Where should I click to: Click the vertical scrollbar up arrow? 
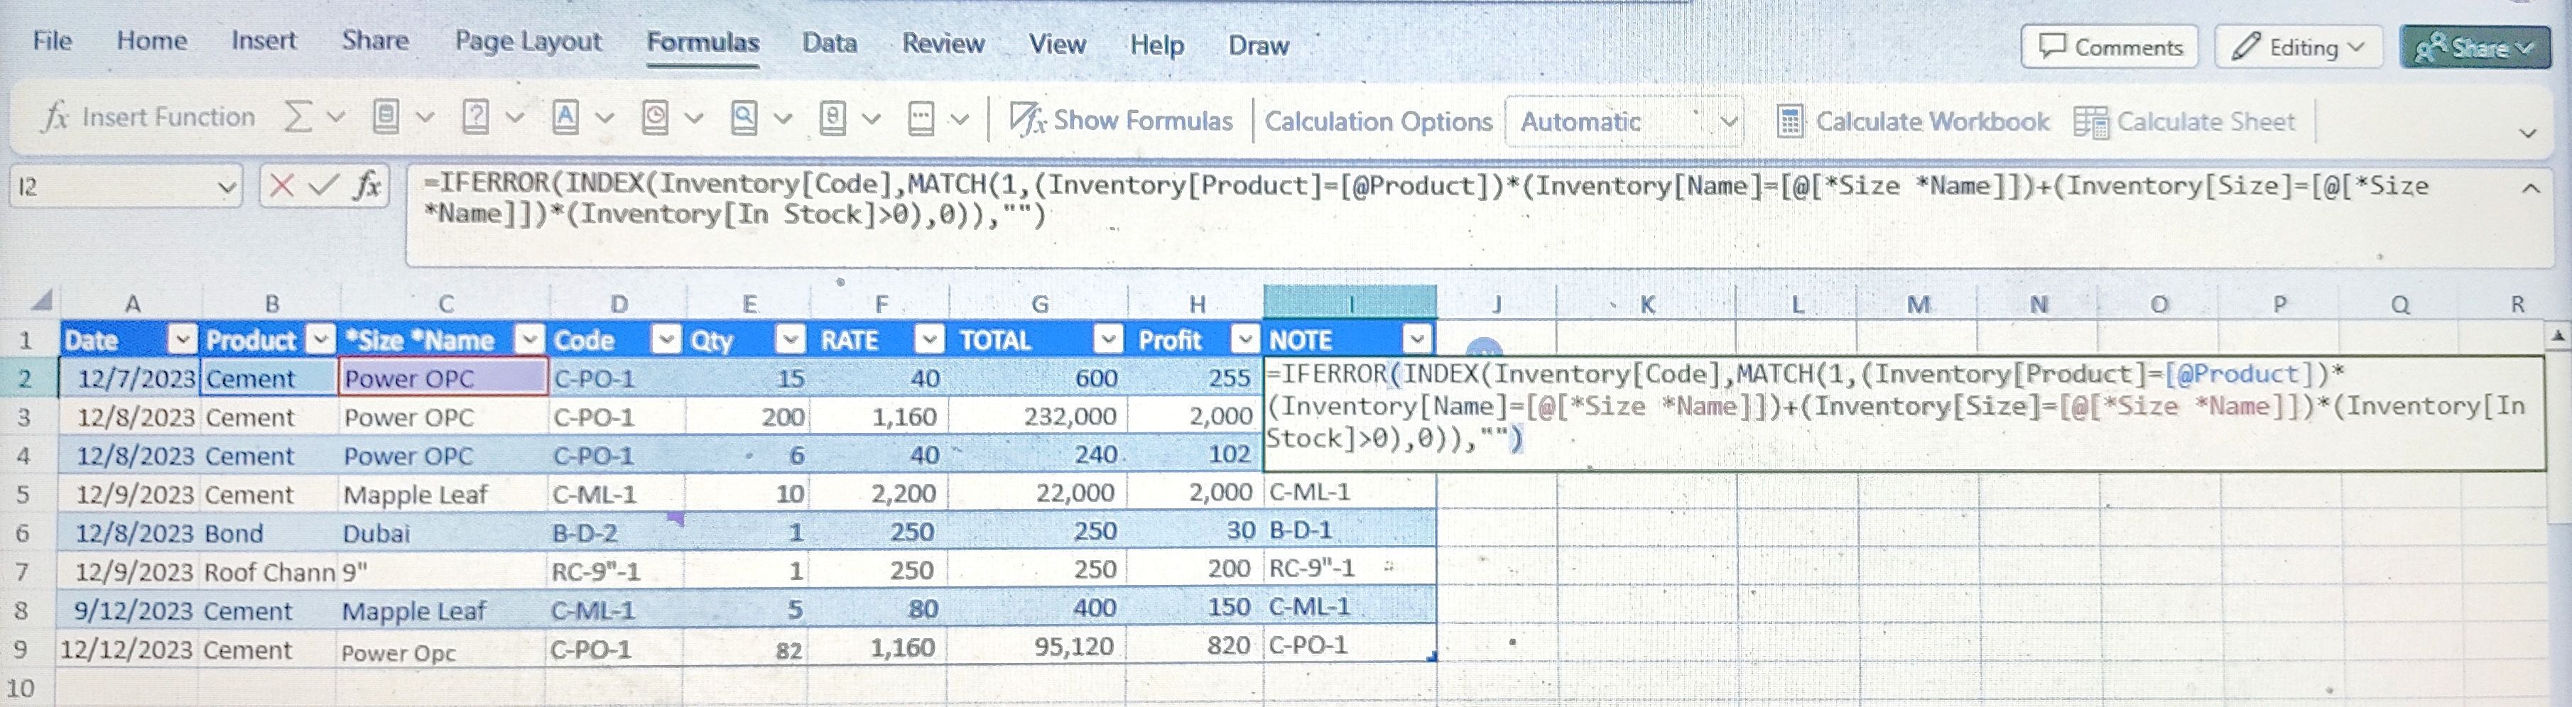pyautogui.click(x=2558, y=337)
